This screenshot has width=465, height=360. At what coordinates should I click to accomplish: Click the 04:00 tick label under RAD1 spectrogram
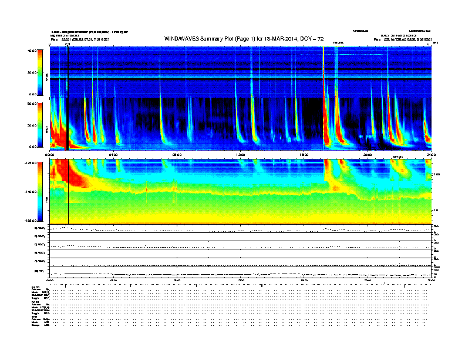(x=113, y=155)
